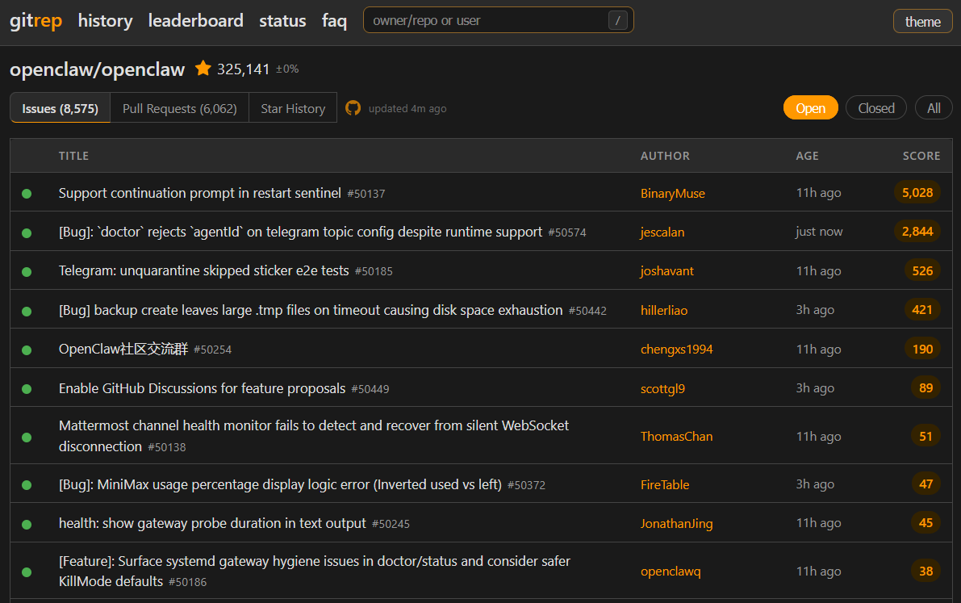The image size is (961, 603).
Task: Click the 190 score badge
Action: coord(922,349)
